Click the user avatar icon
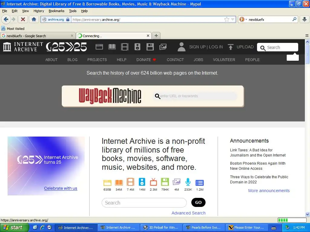This screenshot has height=232, width=310. pyautogui.click(x=182, y=47)
